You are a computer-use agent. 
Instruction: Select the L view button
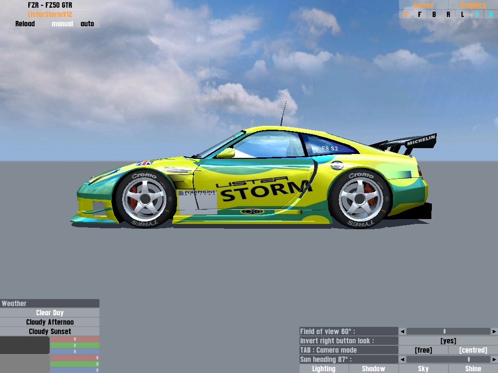click(462, 14)
